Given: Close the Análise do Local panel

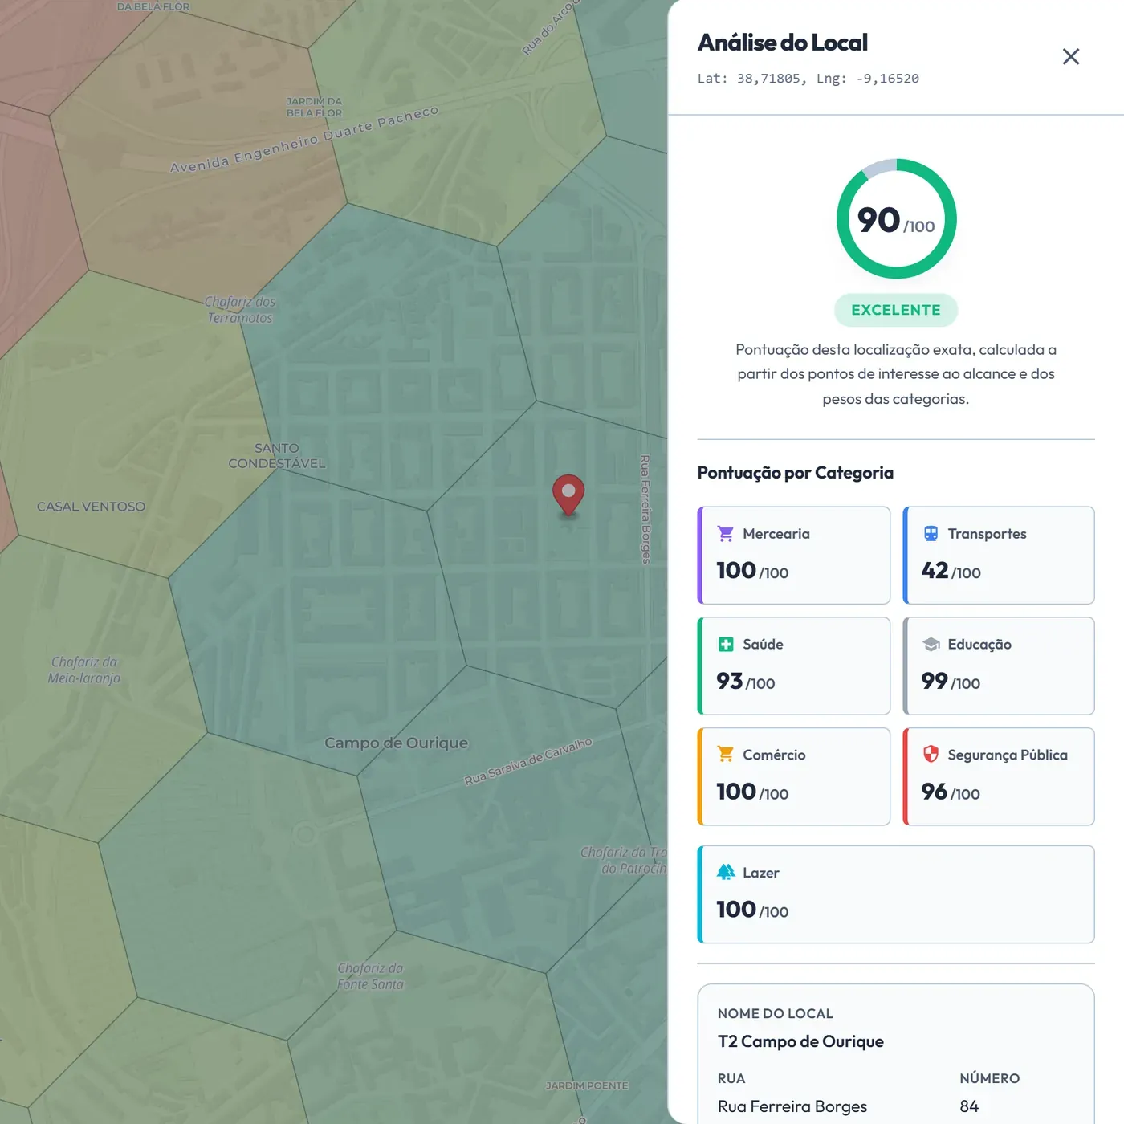Looking at the screenshot, I should click(1070, 56).
